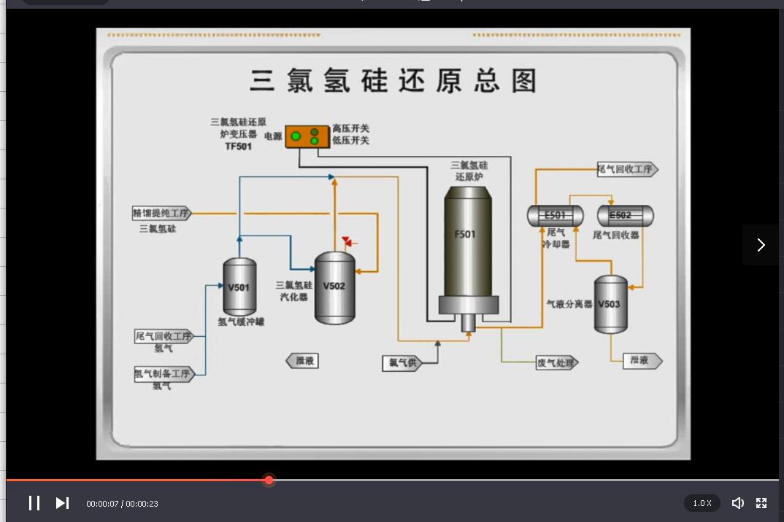Select the E501 tail gas cooler

[555, 216]
